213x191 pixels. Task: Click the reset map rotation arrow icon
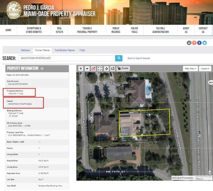106,69
